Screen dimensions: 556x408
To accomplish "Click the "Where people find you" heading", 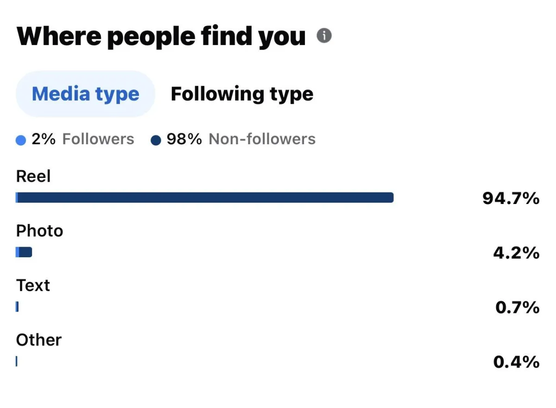I will tap(161, 36).
